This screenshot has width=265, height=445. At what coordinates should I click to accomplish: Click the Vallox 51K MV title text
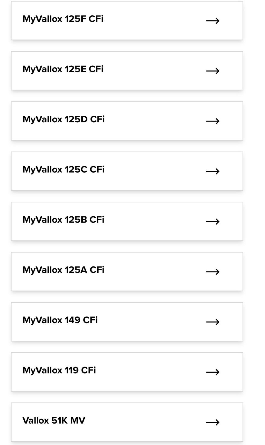[54, 421]
